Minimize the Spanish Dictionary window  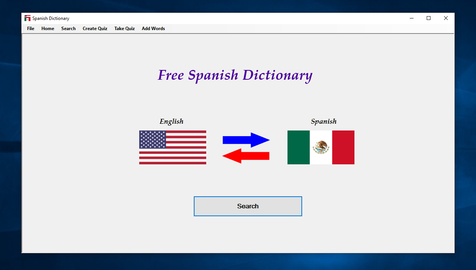coord(411,18)
